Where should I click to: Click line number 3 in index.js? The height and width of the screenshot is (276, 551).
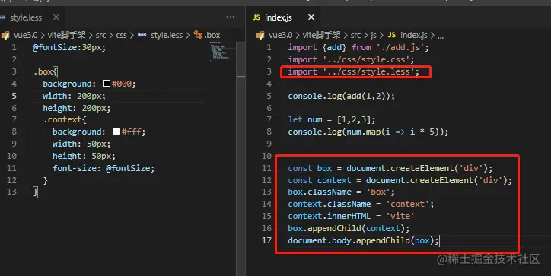coord(269,71)
